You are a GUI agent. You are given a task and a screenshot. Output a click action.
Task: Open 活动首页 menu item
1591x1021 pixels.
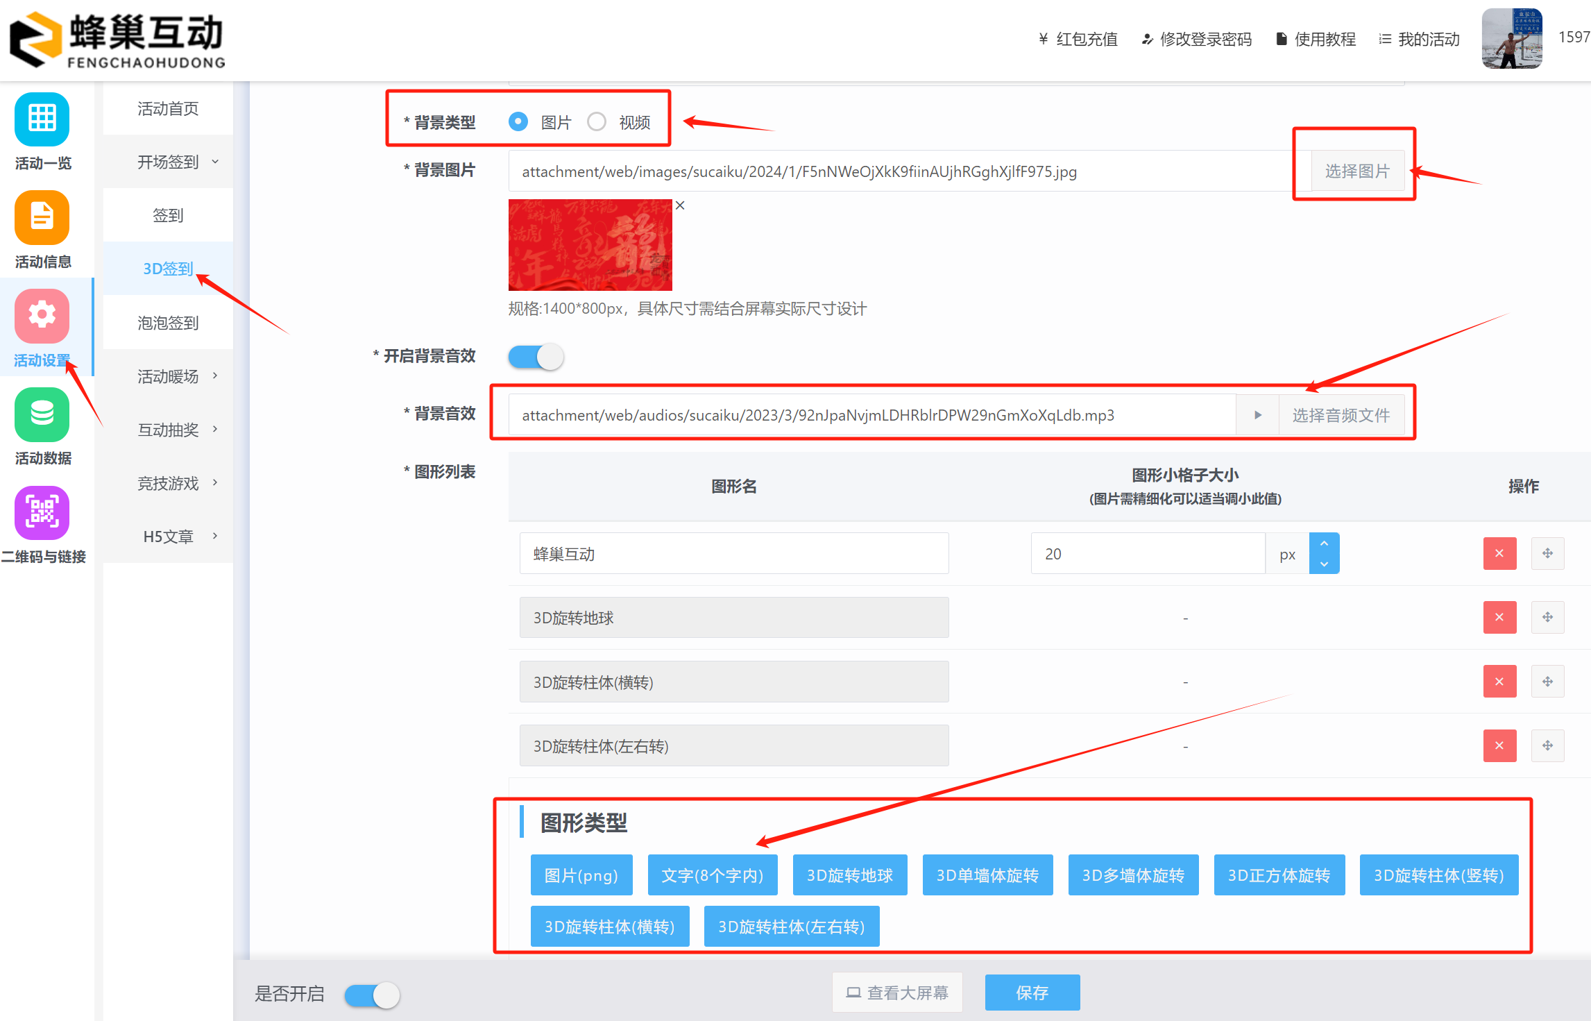click(168, 108)
